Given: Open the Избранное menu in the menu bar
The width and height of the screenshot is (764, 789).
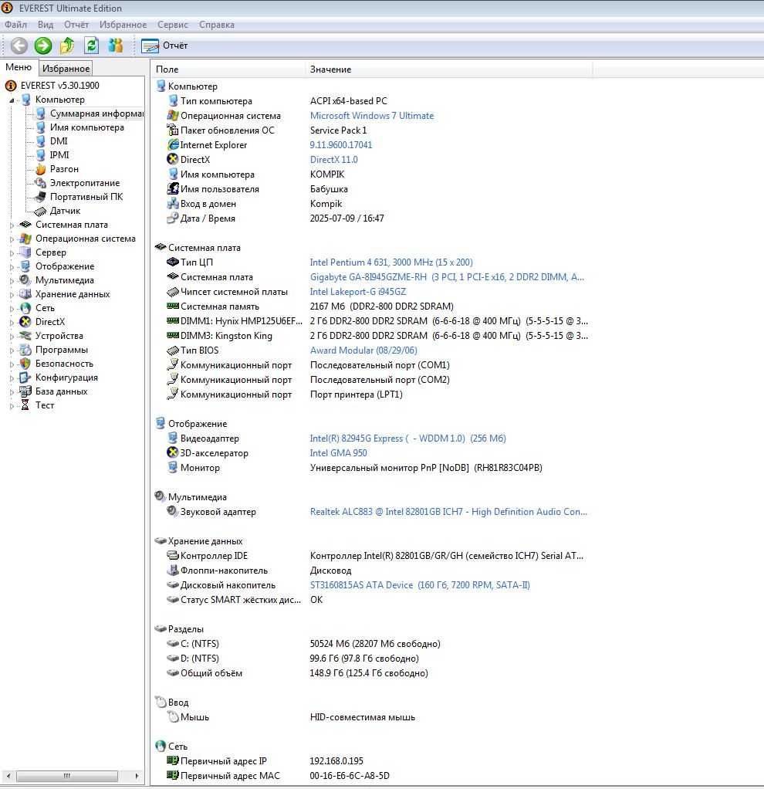Looking at the screenshot, I should tap(123, 25).
